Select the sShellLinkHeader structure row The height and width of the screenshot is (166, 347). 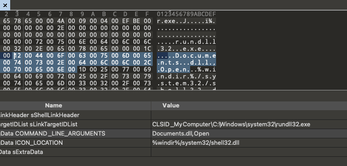coord(173,115)
